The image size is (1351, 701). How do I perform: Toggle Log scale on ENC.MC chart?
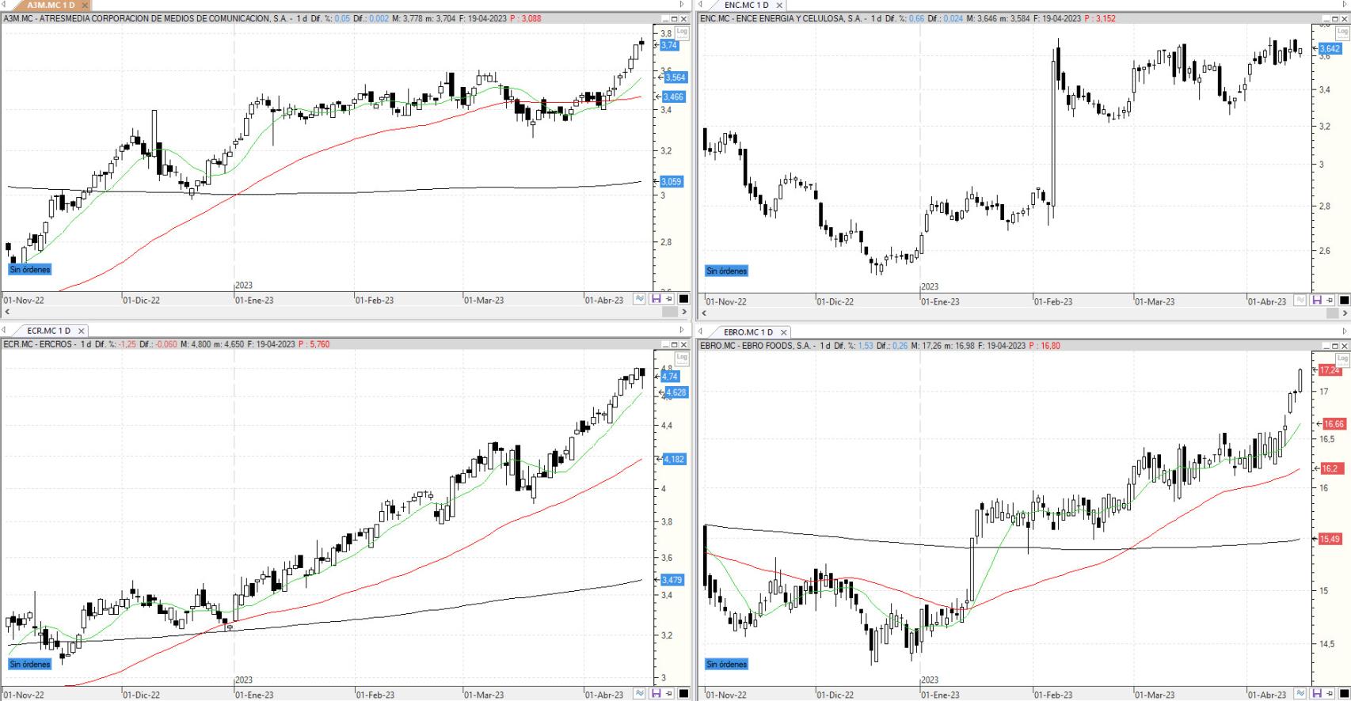point(1342,32)
